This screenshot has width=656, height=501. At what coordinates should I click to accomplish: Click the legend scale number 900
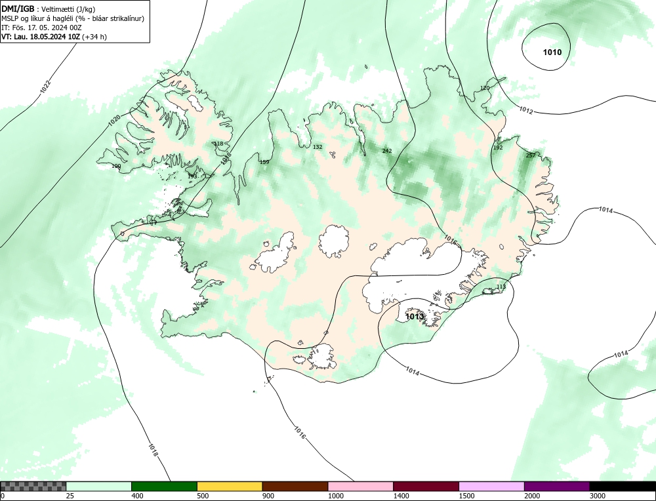coord(268,496)
